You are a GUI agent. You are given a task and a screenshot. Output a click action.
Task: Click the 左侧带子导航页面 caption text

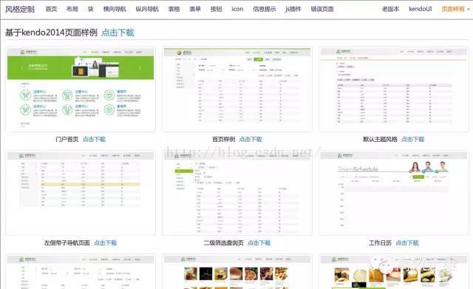[67, 243]
